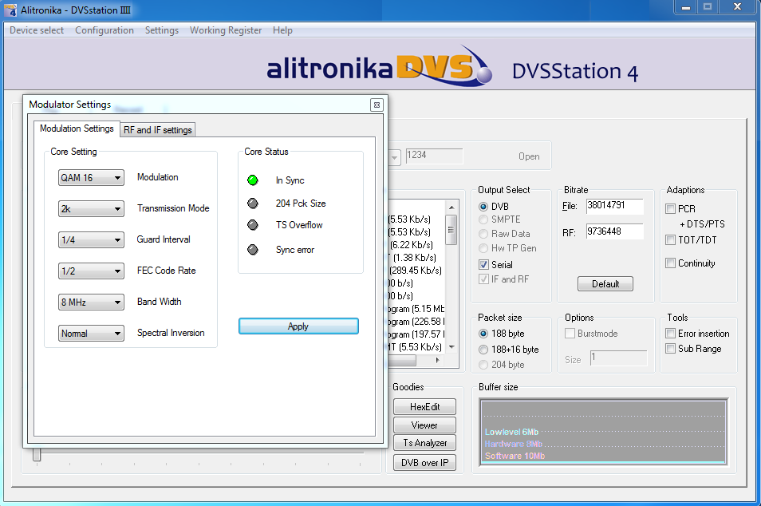Open the Configuration menu
The width and height of the screenshot is (761, 506).
point(104,30)
